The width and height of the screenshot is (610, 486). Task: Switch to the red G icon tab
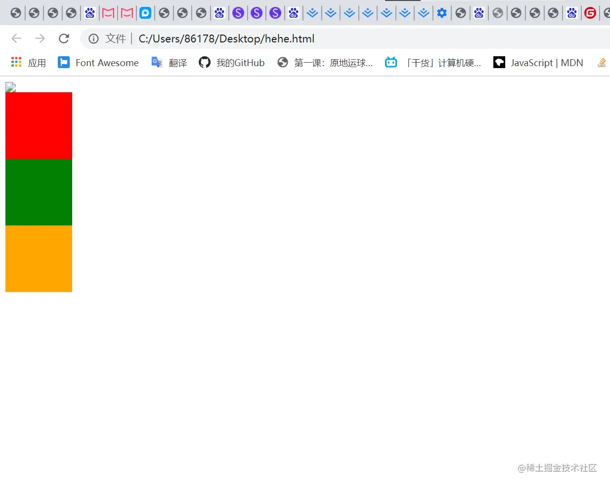590,13
